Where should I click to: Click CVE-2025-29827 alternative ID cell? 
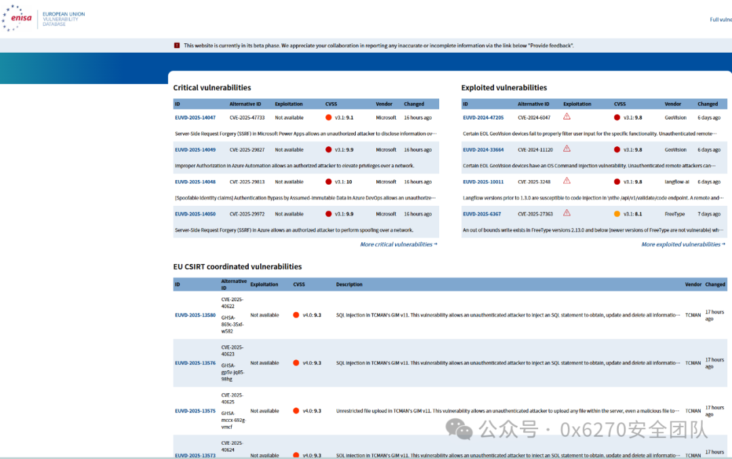247,150
